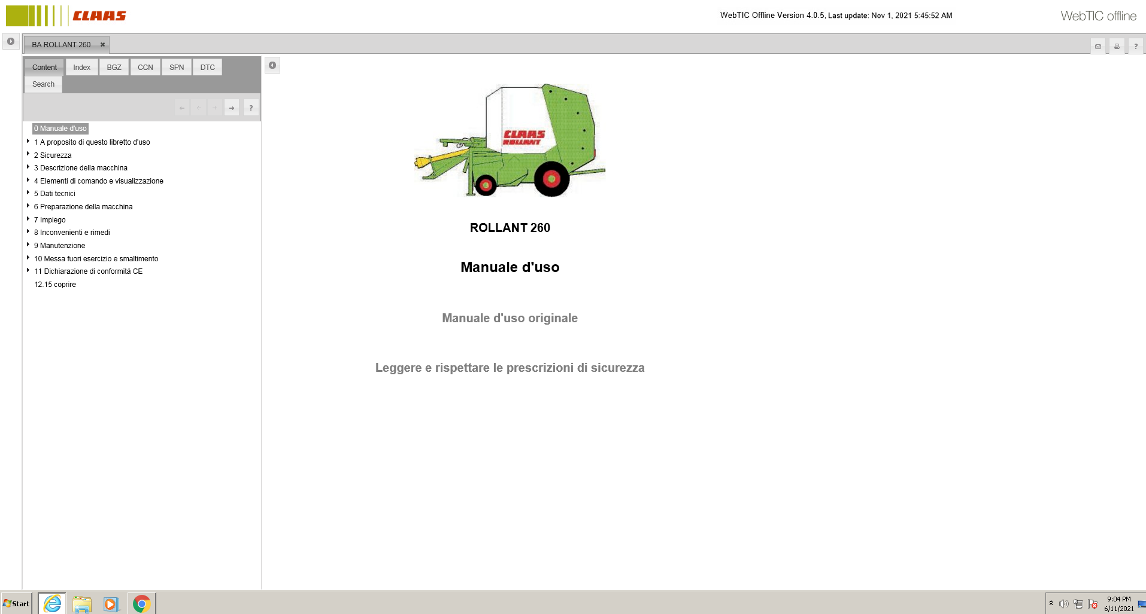Expand '6 Preparazione della macchina'

pos(28,206)
